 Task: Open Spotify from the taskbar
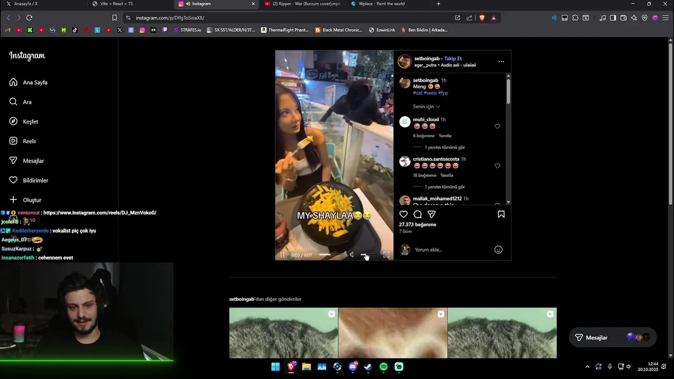coord(383,367)
